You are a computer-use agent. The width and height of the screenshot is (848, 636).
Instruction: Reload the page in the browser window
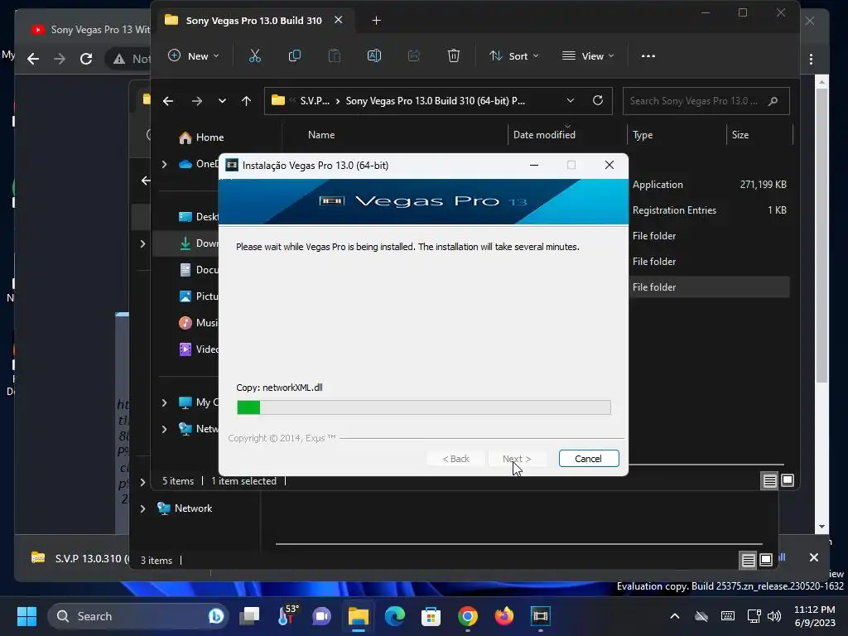(x=86, y=59)
